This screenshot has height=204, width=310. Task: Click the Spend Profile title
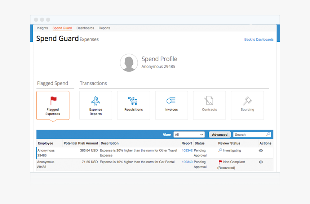coord(159,59)
